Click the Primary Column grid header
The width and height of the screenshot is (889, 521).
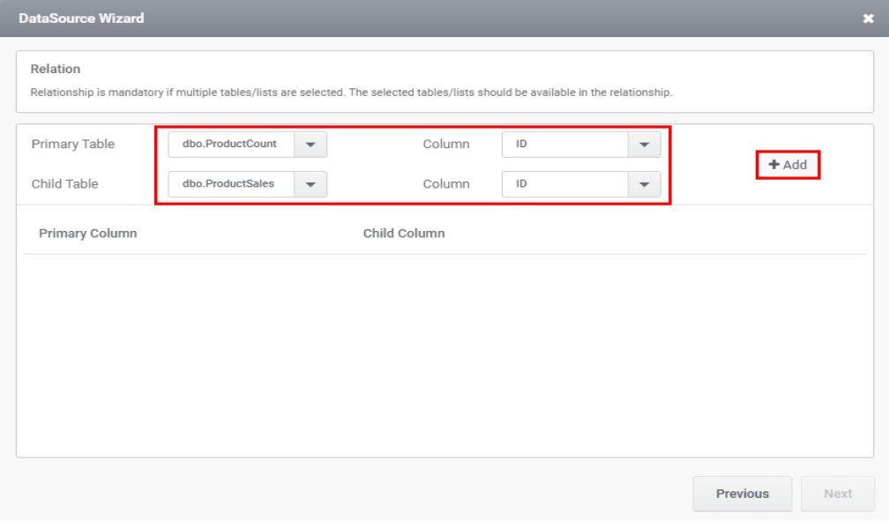[88, 234]
